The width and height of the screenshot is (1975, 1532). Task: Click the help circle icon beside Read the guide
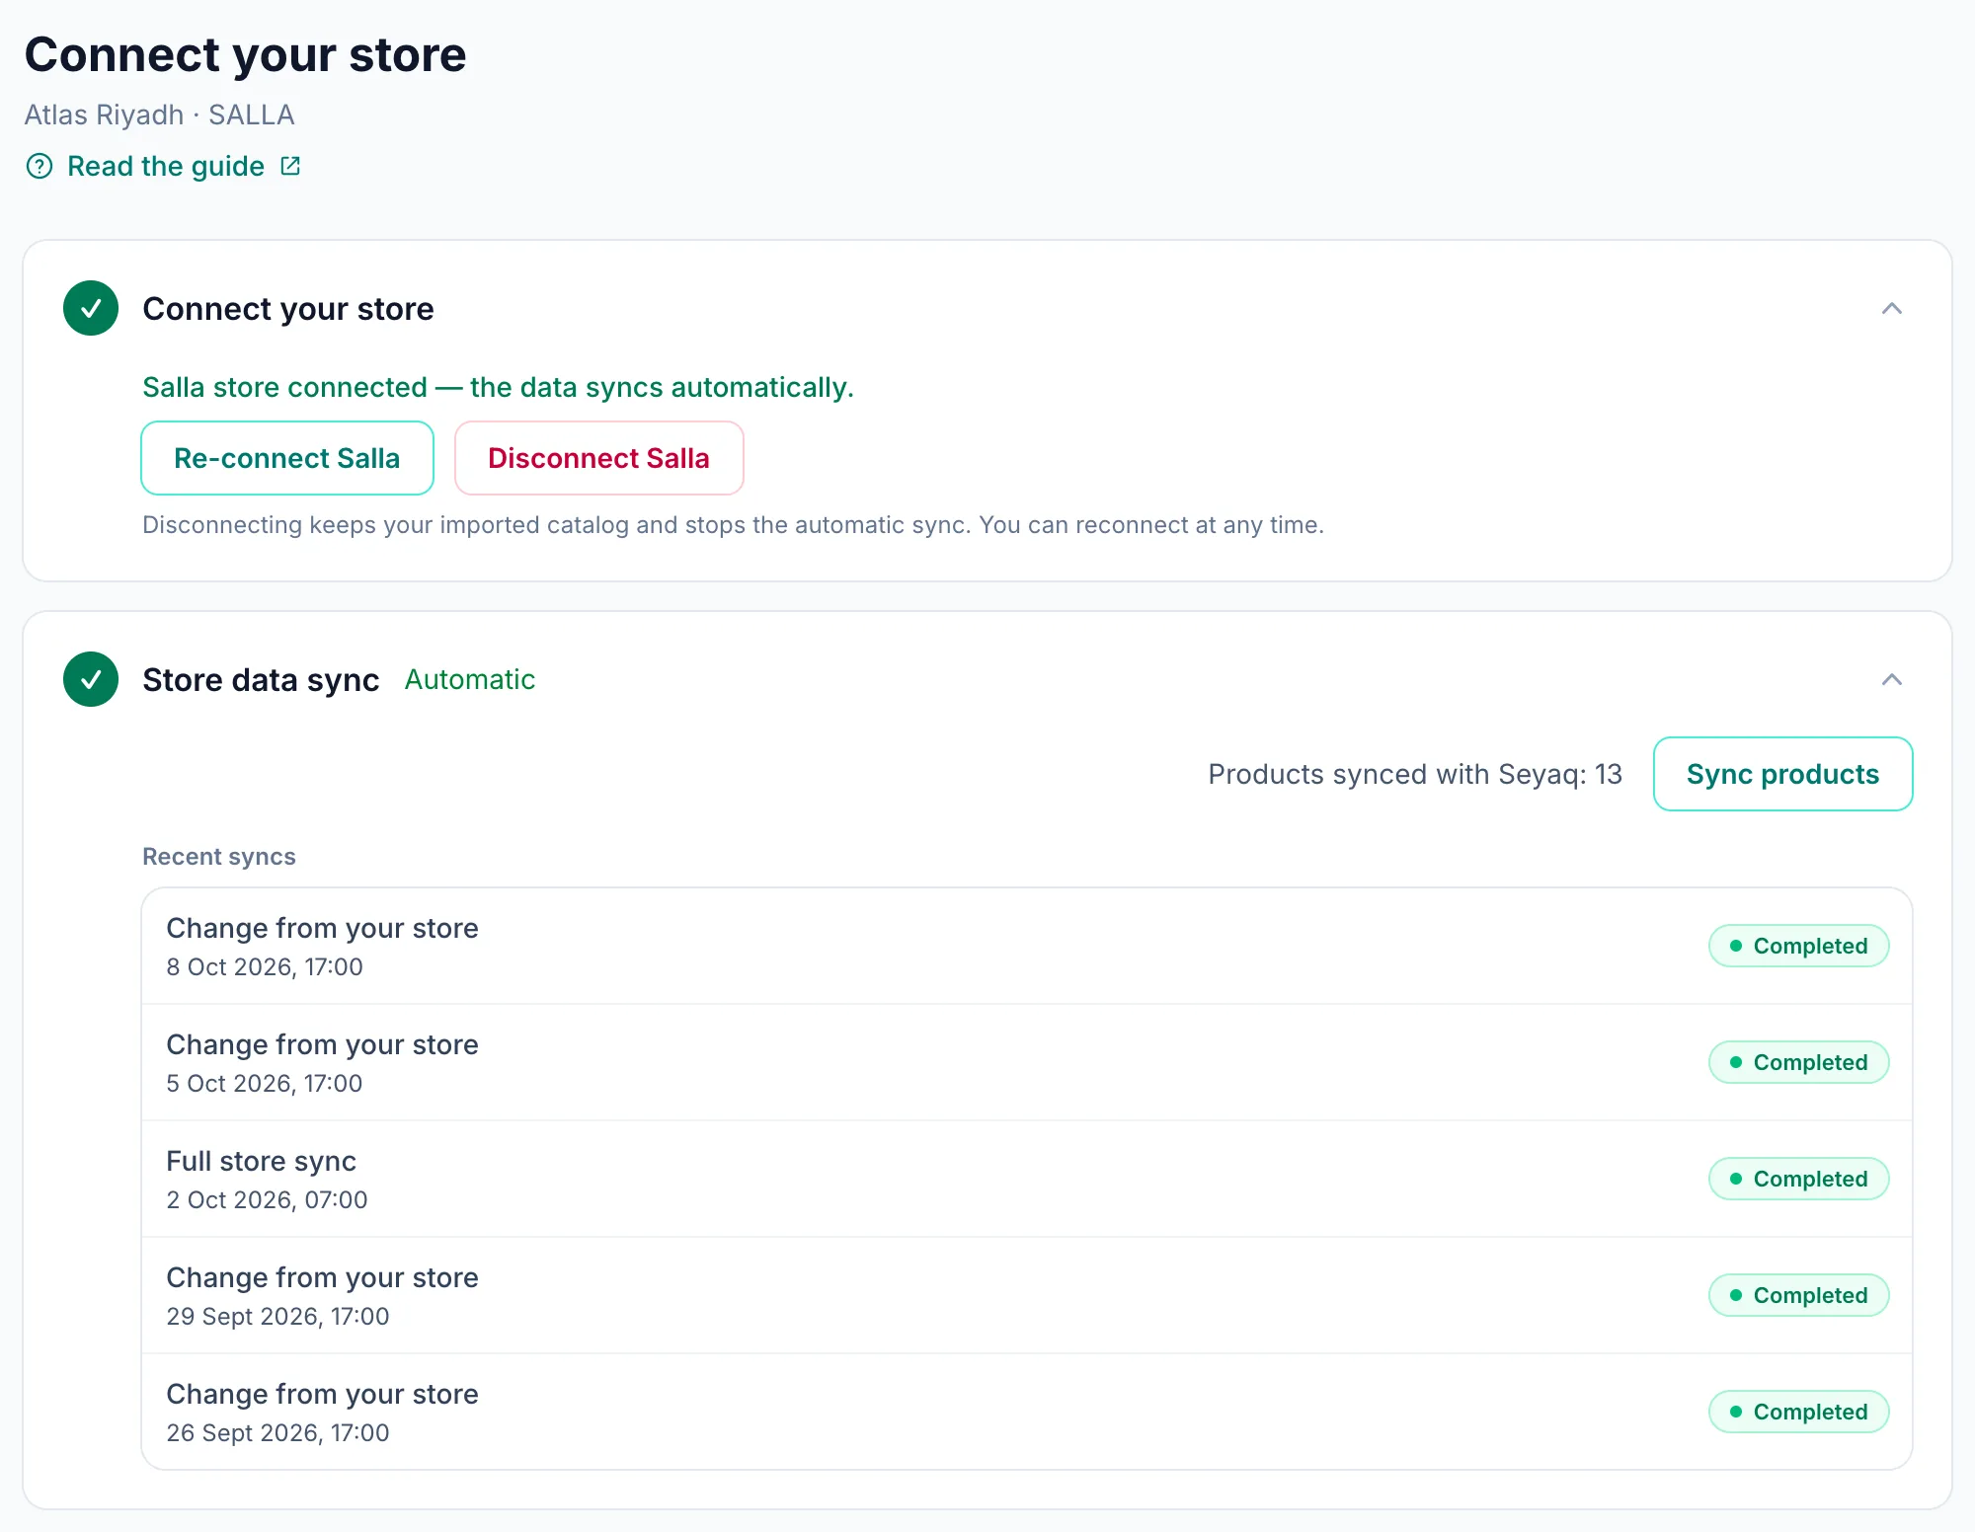pyautogui.click(x=39, y=166)
